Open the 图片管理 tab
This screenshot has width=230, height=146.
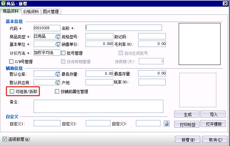[x=51, y=11]
